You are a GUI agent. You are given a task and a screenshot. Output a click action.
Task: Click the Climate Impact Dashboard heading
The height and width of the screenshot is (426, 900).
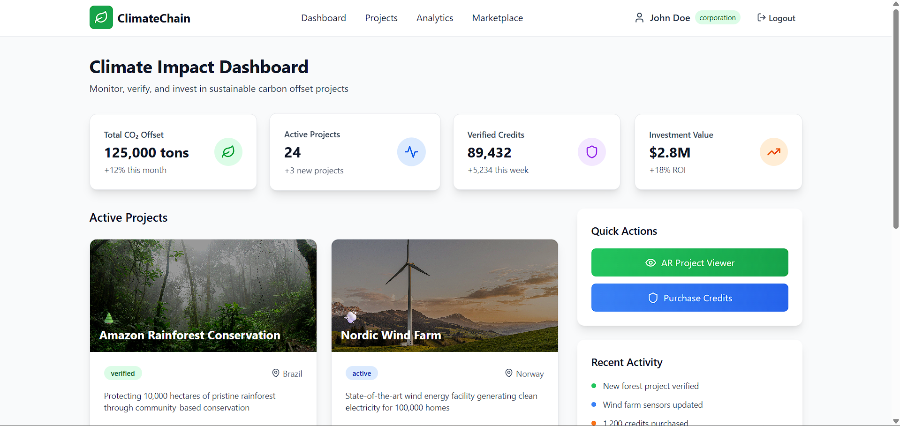(x=199, y=67)
